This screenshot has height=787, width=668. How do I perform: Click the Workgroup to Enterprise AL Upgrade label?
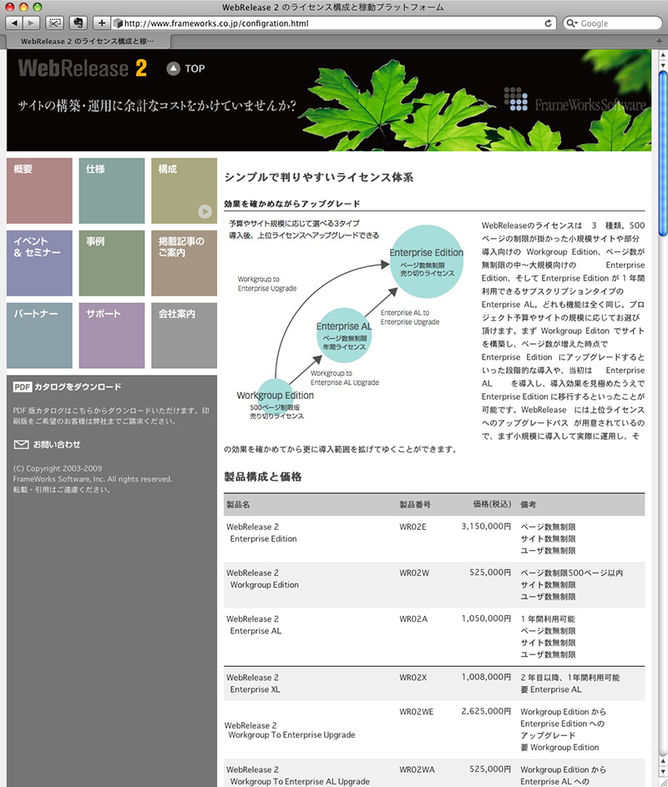coord(345,378)
